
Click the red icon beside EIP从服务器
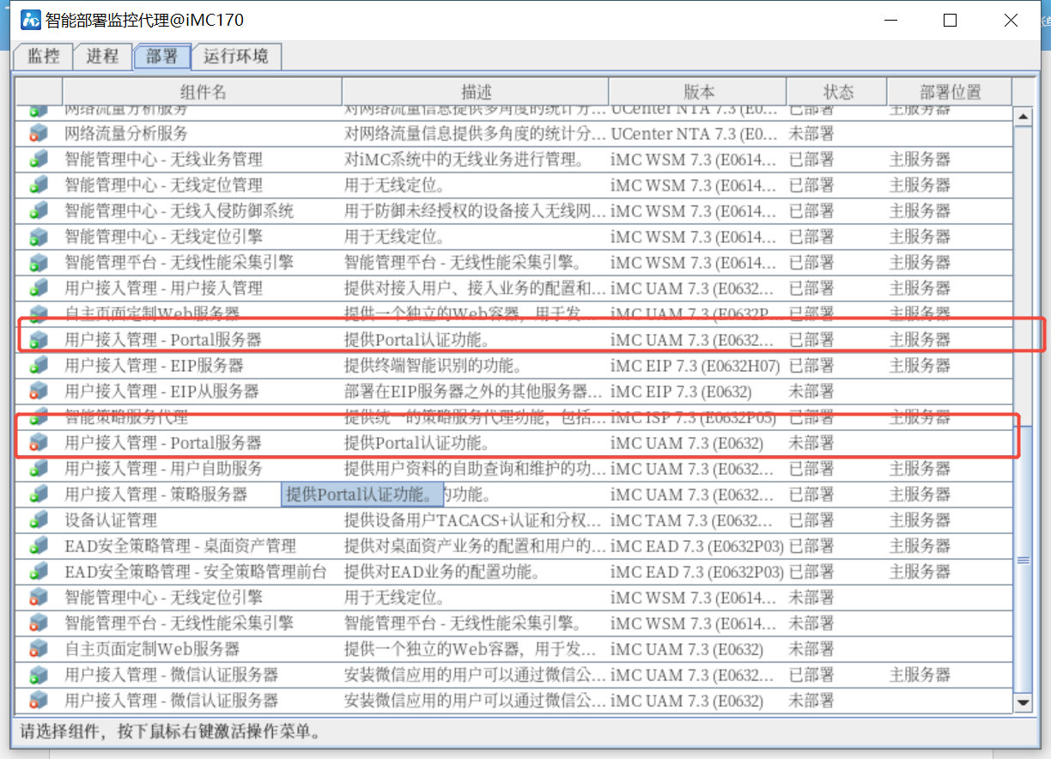pyautogui.click(x=39, y=392)
